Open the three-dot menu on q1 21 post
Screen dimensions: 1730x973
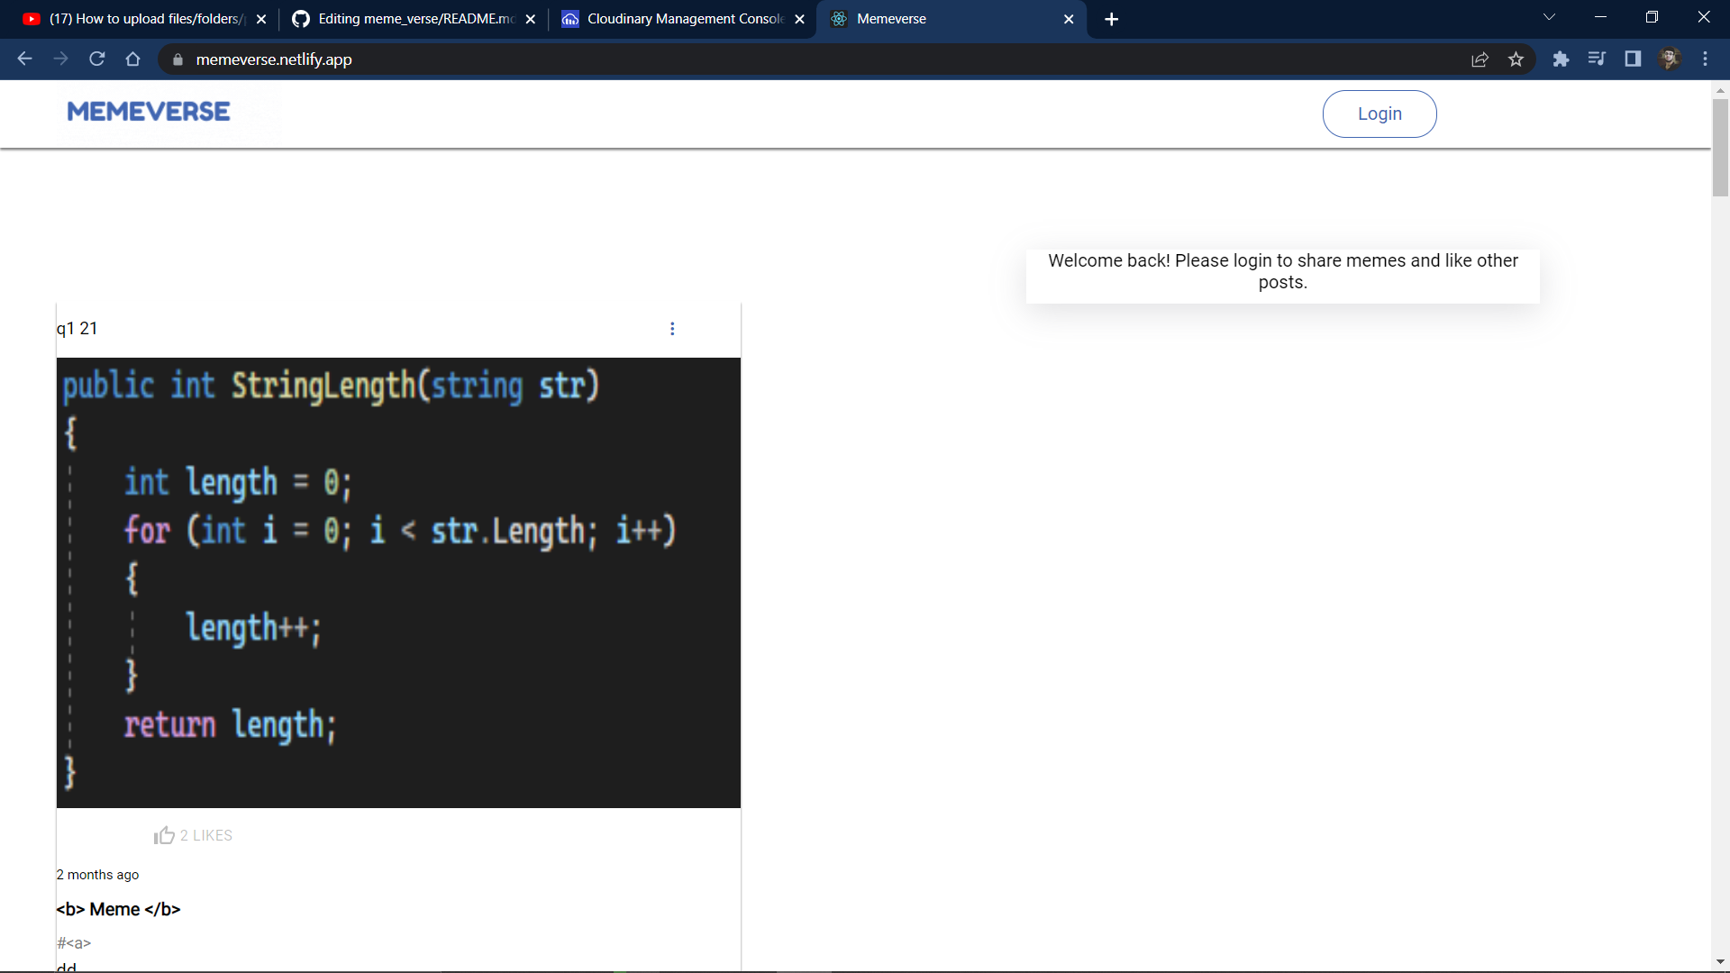click(672, 329)
